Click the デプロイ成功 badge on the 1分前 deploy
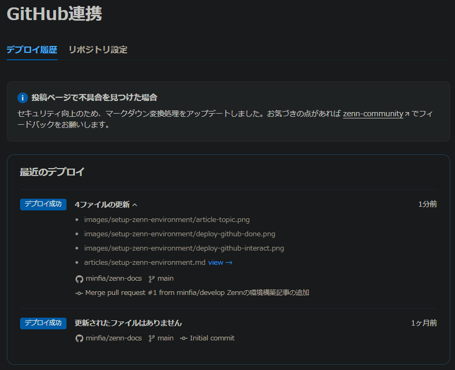This screenshot has width=455, height=370. coord(43,205)
